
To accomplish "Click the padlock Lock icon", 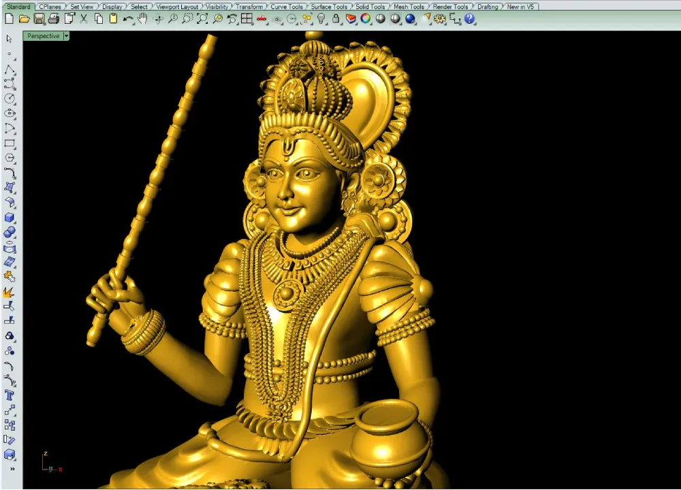I will tap(336, 18).
